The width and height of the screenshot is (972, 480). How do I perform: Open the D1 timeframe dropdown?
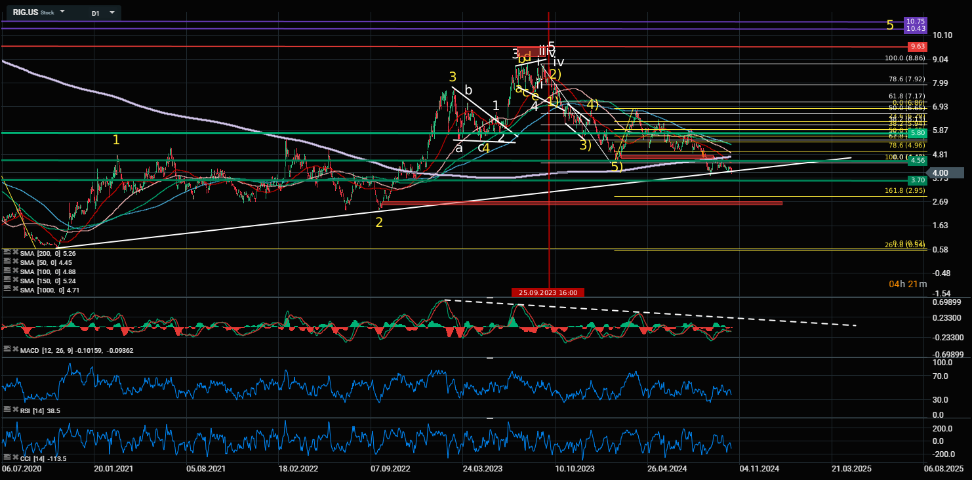(111, 12)
